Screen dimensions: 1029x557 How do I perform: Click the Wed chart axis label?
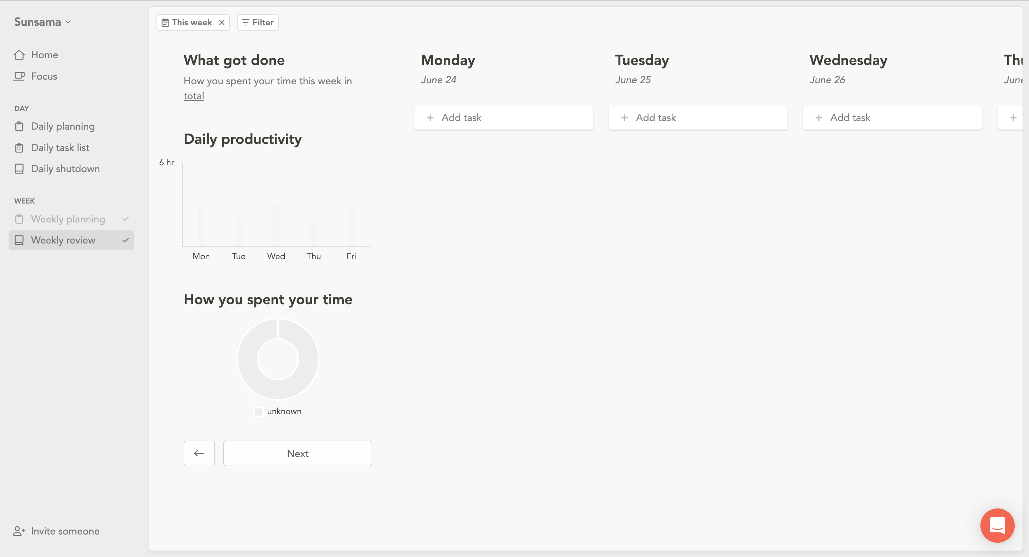(x=276, y=256)
